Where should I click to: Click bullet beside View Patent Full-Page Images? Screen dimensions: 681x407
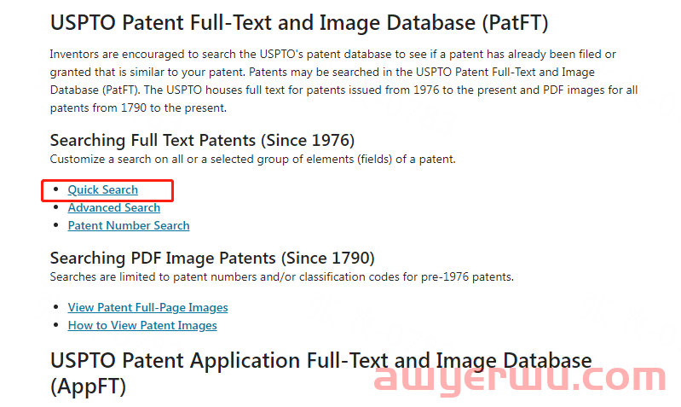pyautogui.click(x=55, y=307)
